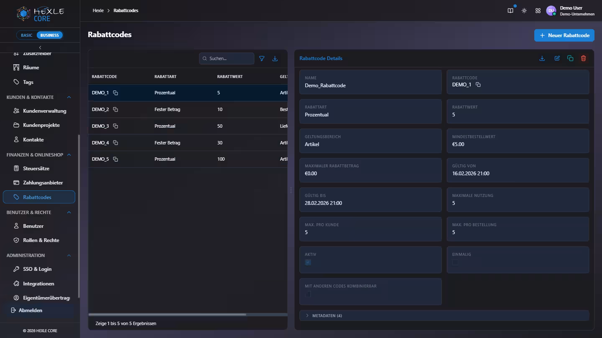The width and height of the screenshot is (602, 338).
Task: Open Integrationen in the sidebar
Action: [x=39, y=284]
